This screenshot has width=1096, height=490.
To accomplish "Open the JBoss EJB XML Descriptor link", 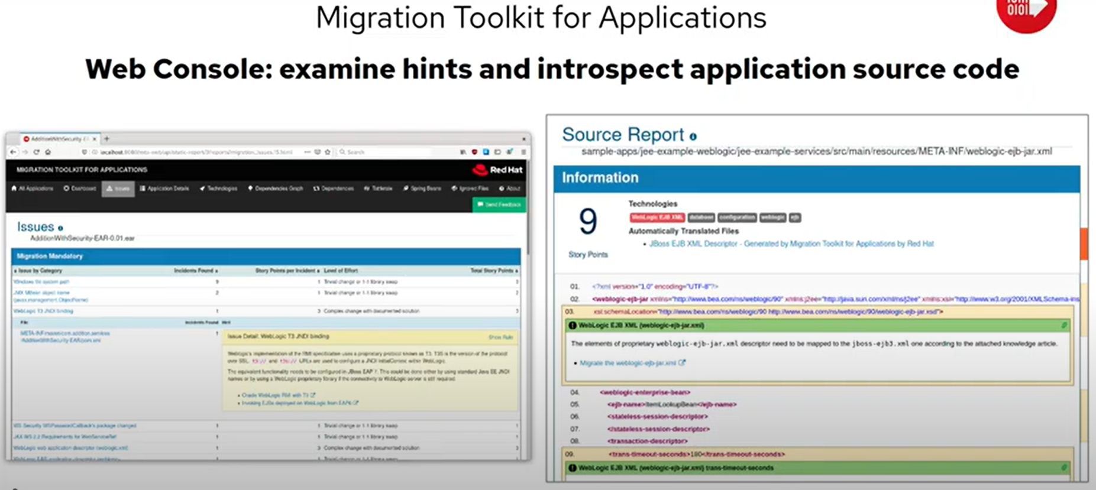I will [x=791, y=244].
